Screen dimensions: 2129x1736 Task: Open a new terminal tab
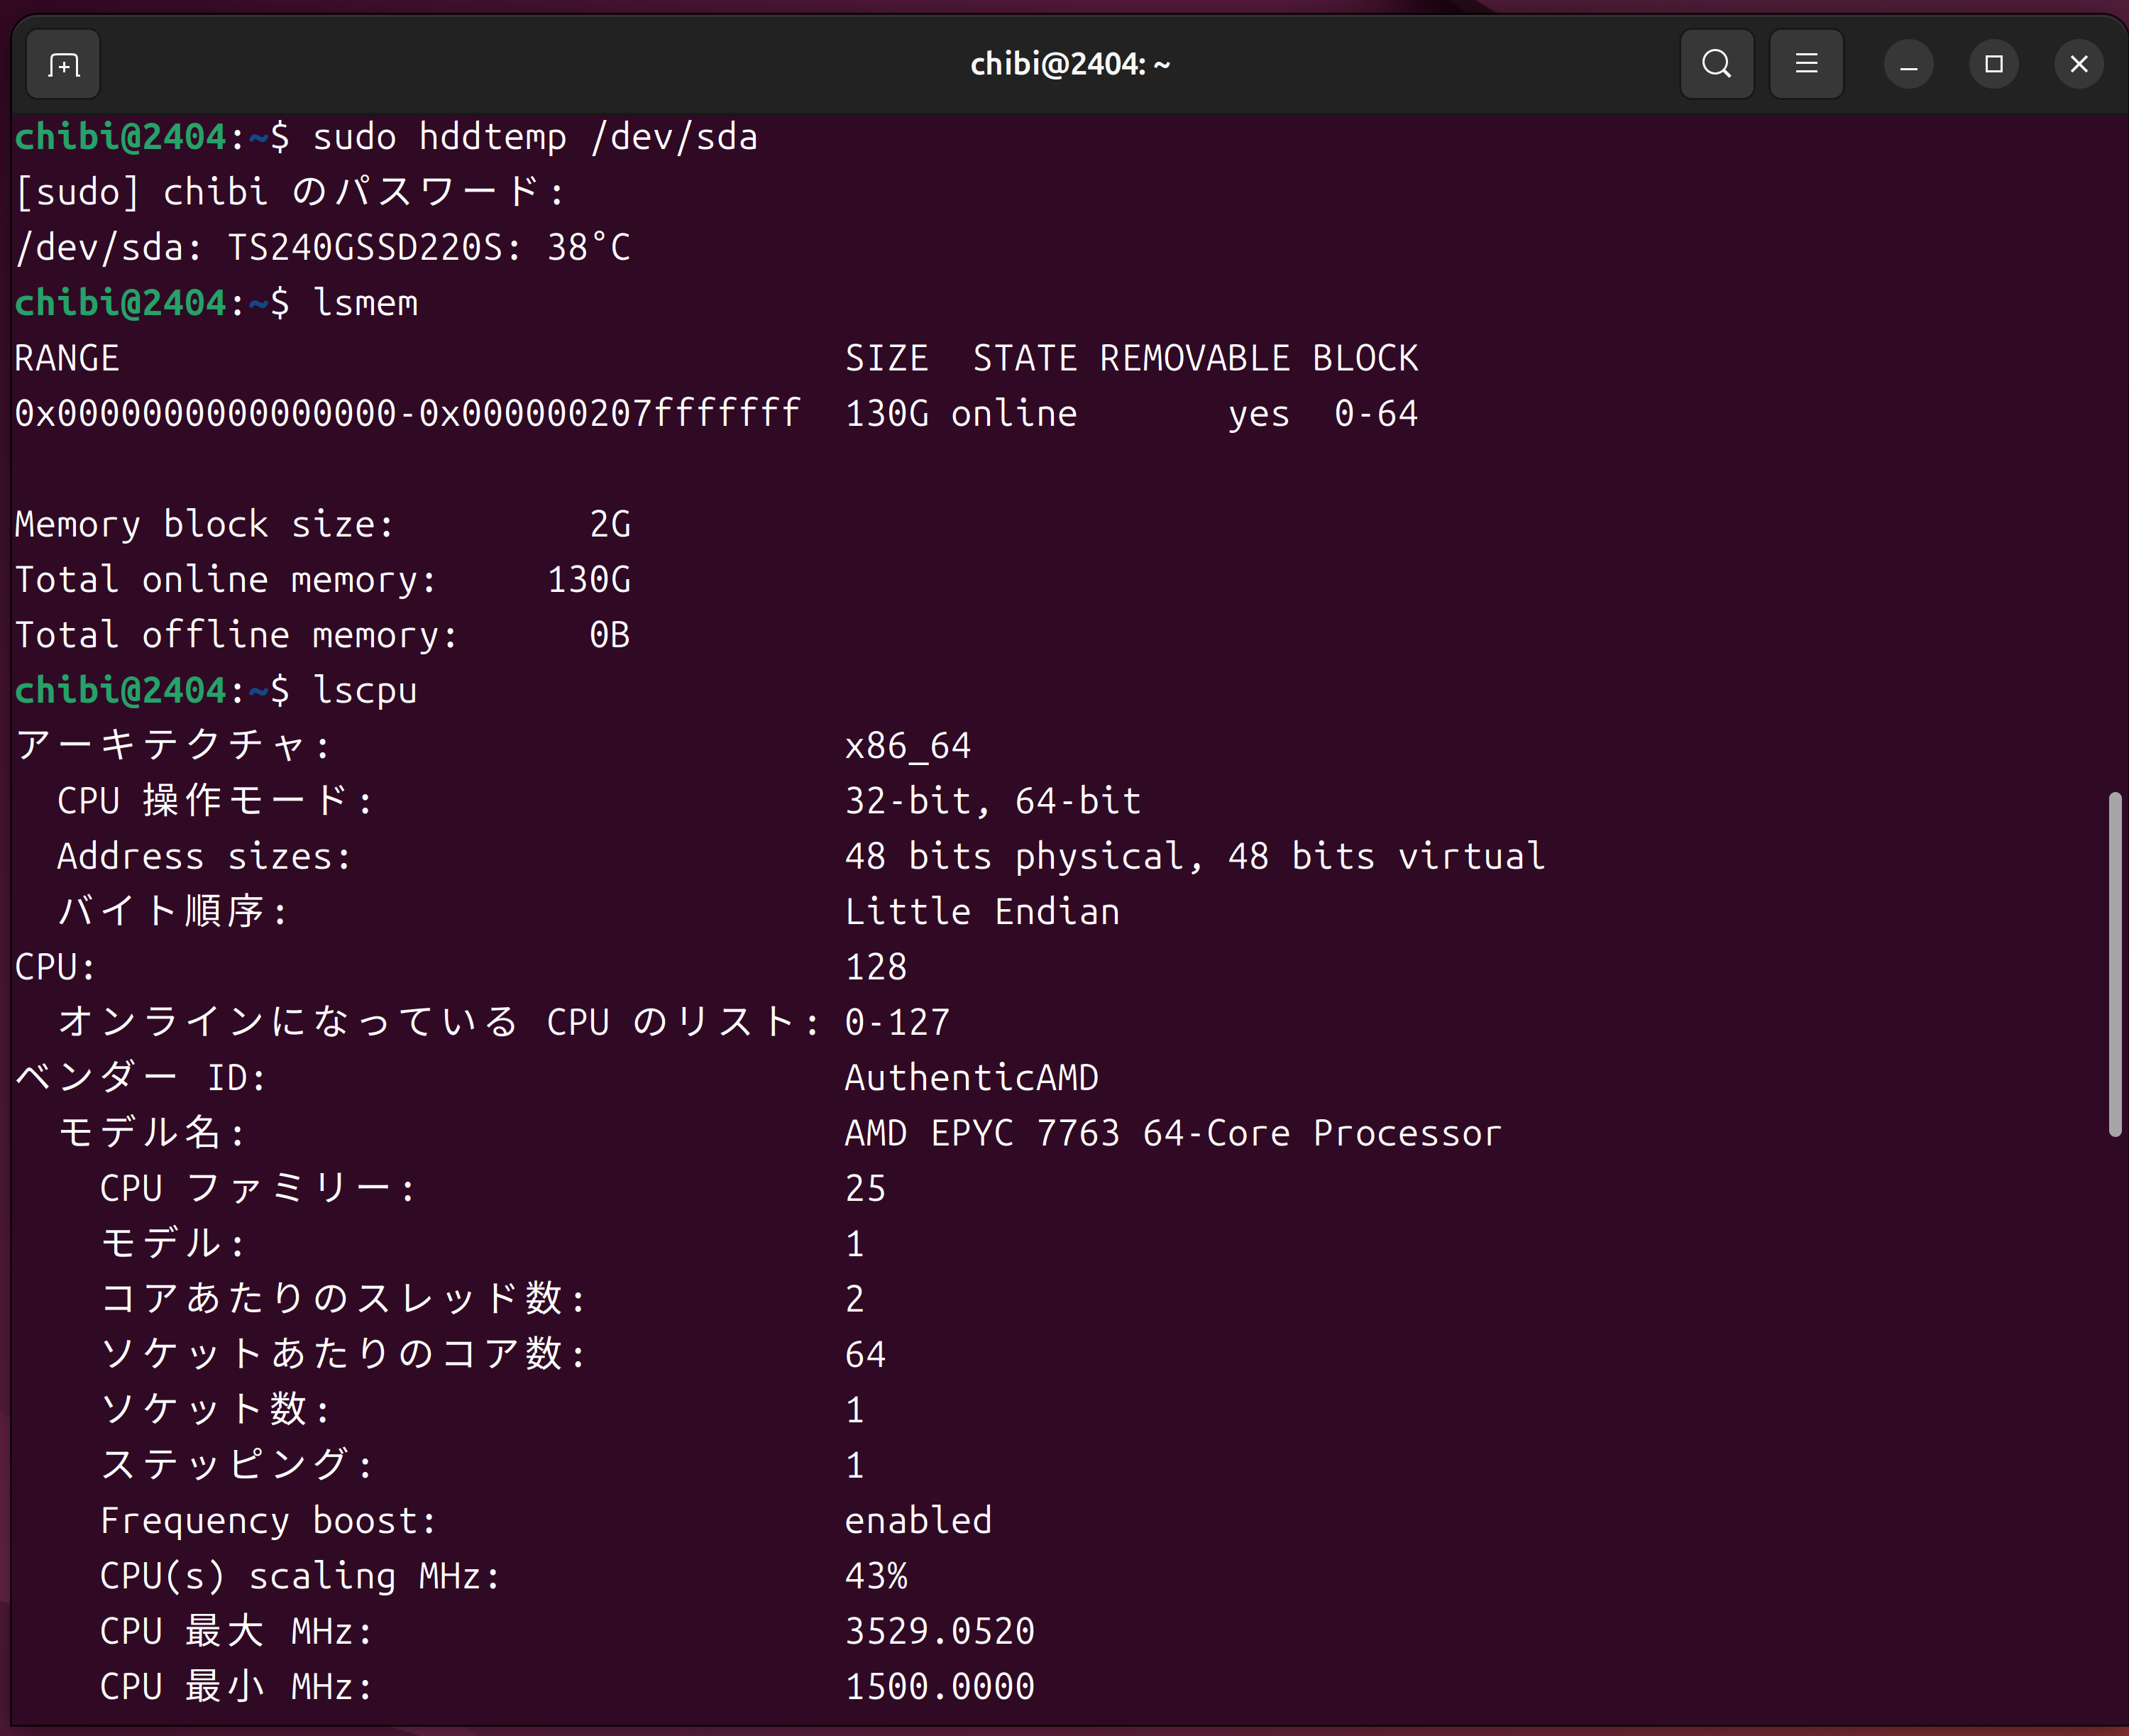63,65
